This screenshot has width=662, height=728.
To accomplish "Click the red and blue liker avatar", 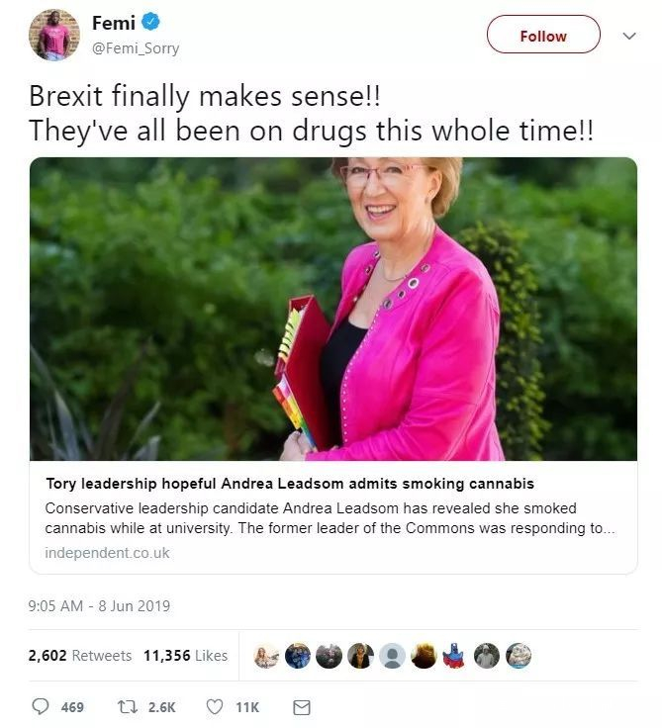I will coord(454,656).
